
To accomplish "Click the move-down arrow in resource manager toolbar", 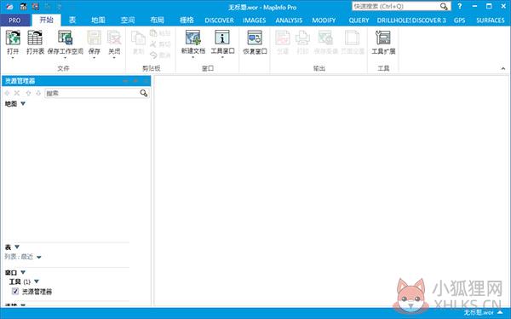I will [x=38, y=93].
